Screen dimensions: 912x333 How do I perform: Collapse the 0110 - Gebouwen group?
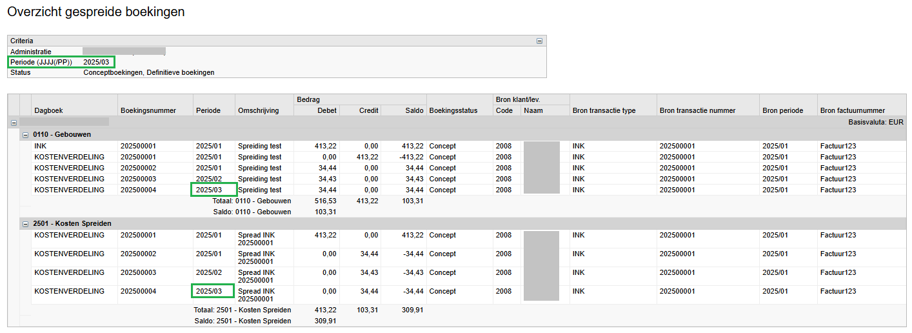(25, 135)
